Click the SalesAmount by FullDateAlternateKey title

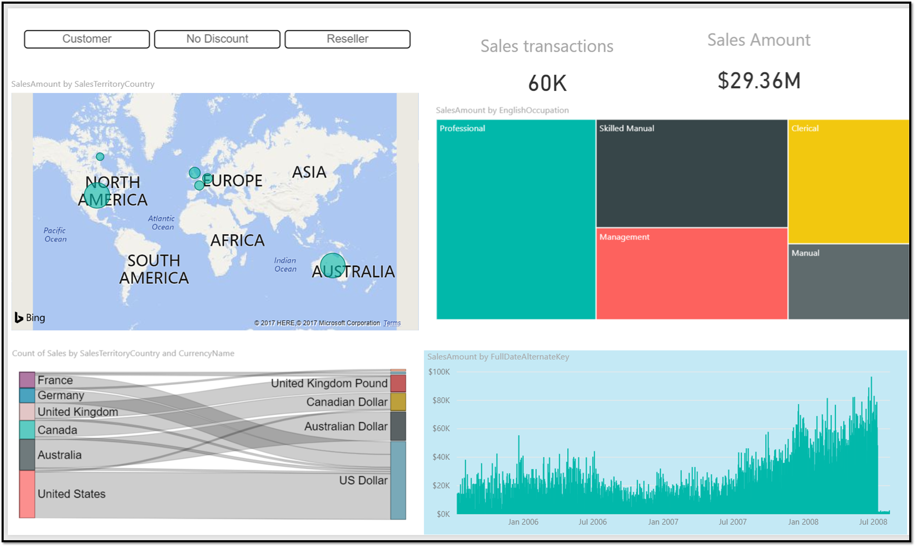(x=498, y=357)
